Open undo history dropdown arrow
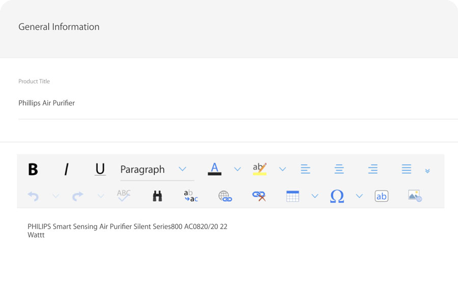This screenshot has height=305, width=458. [x=56, y=196]
